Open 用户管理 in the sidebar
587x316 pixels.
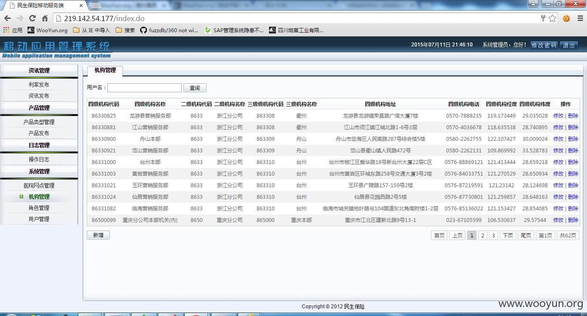pos(39,219)
